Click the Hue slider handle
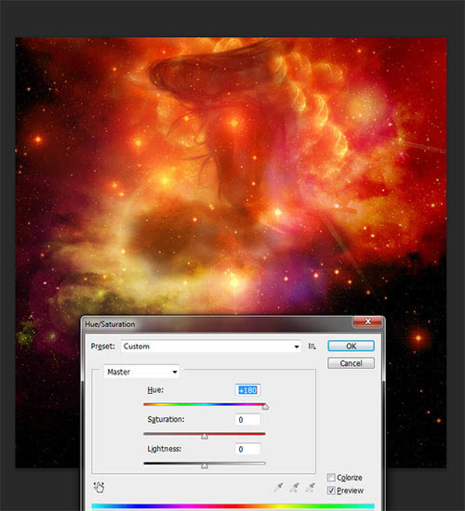The image size is (465, 511). click(x=265, y=407)
